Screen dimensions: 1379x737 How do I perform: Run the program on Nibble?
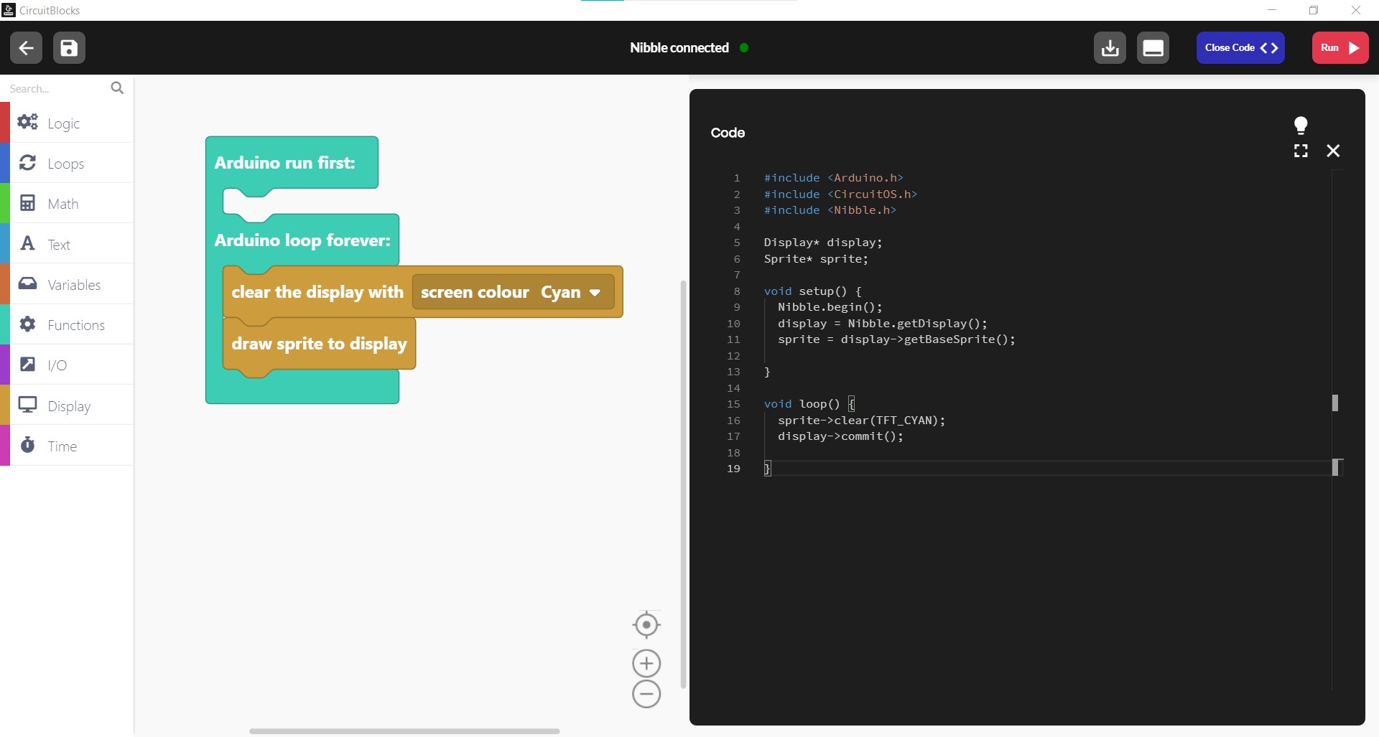tap(1340, 48)
